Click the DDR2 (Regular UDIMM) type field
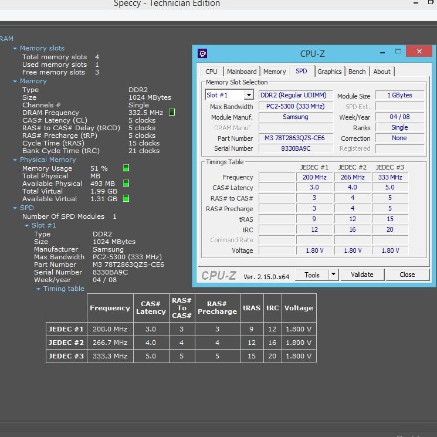Viewport: 437px width, 437px height. tap(296, 95)
